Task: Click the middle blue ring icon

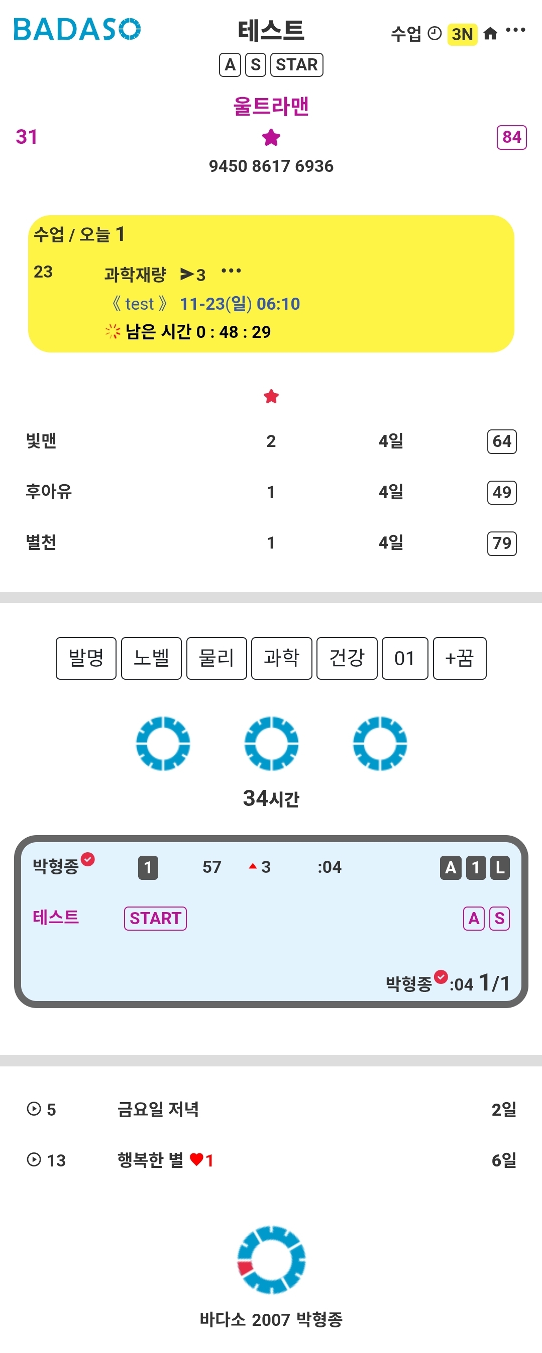Action: pos(271,743)
